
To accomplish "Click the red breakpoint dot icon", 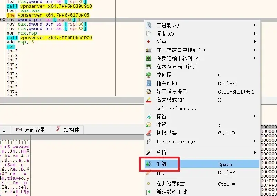I will coord(149,42).
